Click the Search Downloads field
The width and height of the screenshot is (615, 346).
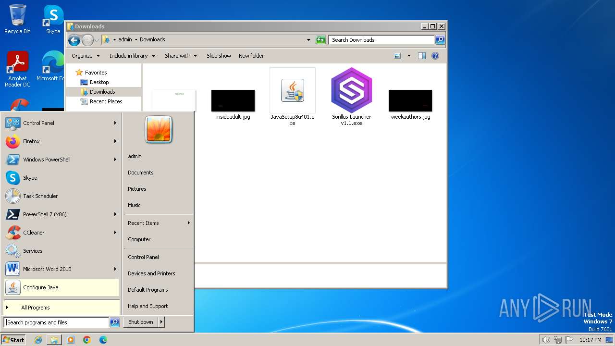click(x=382, y=40)
